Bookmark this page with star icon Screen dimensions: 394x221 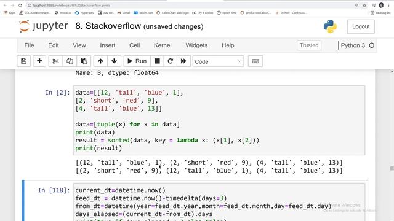(x=364, y=6)
